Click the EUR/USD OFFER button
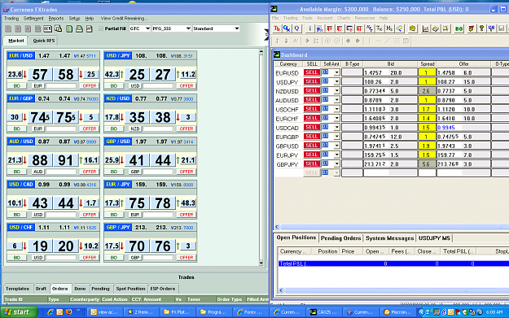The image size is (509, 318). 90,86
